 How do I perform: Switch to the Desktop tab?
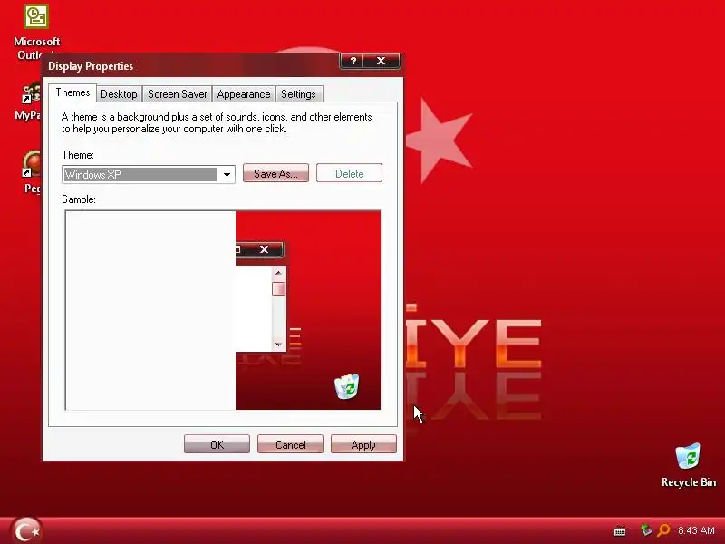119,94
